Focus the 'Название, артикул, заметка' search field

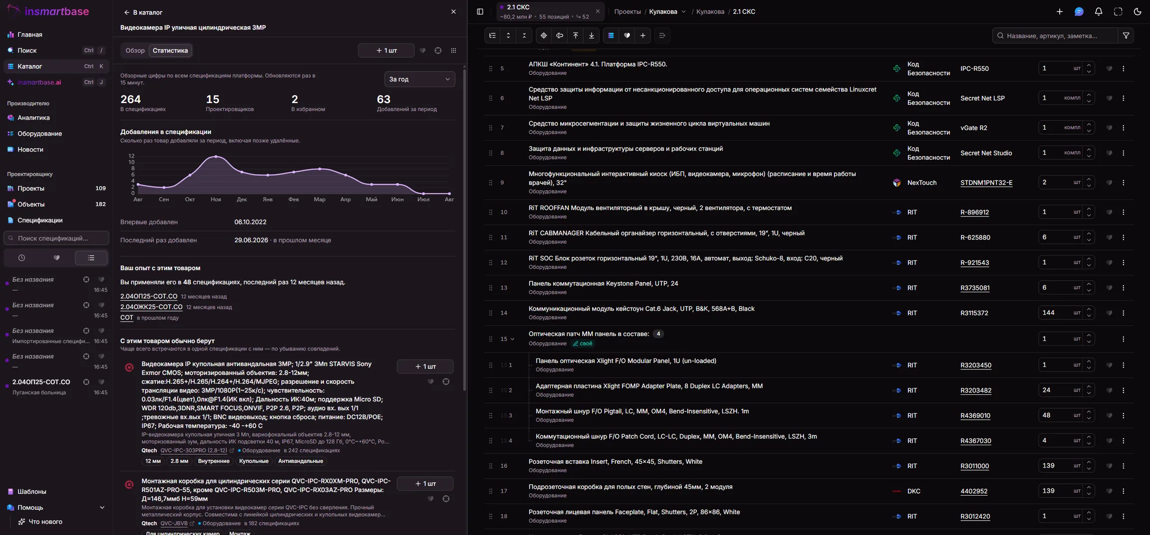tap(1055, 35)
